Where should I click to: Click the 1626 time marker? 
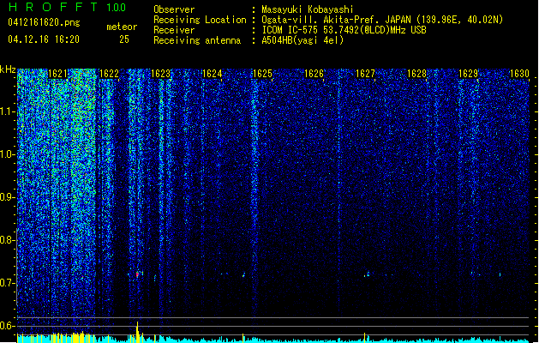[314, 74]
